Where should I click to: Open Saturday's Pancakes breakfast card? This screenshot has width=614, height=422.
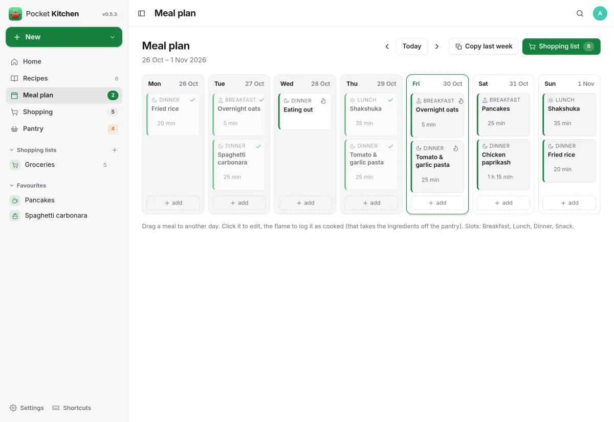pos(503,115)
